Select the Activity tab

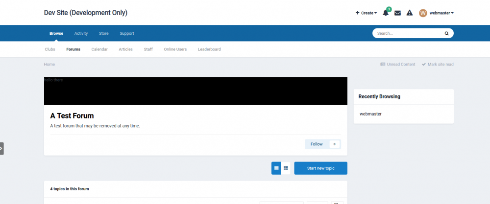tap(81, 33)
